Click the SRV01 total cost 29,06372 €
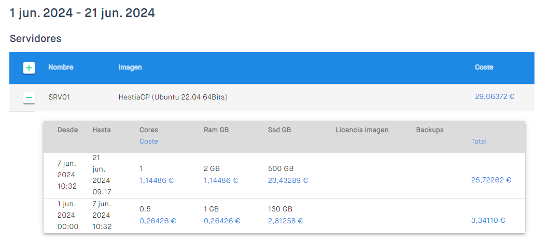Screen dimensions: 549x242 pyautogui.click(x=495, y=97)
